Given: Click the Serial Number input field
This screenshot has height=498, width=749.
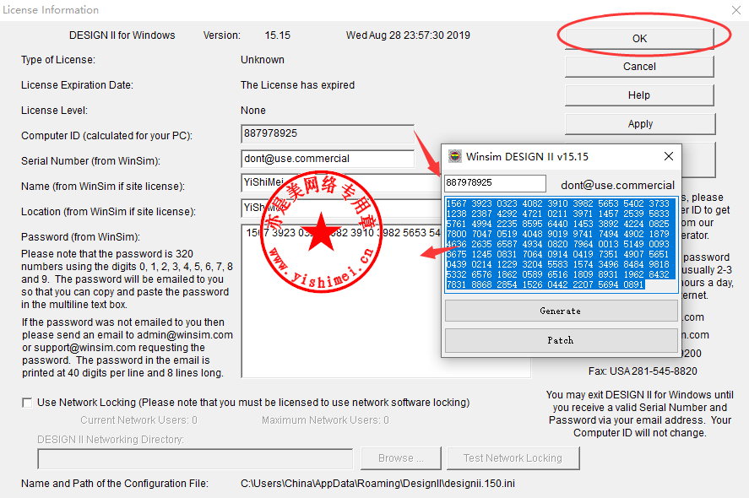Looking at the screenshot, I should (328, 159).
